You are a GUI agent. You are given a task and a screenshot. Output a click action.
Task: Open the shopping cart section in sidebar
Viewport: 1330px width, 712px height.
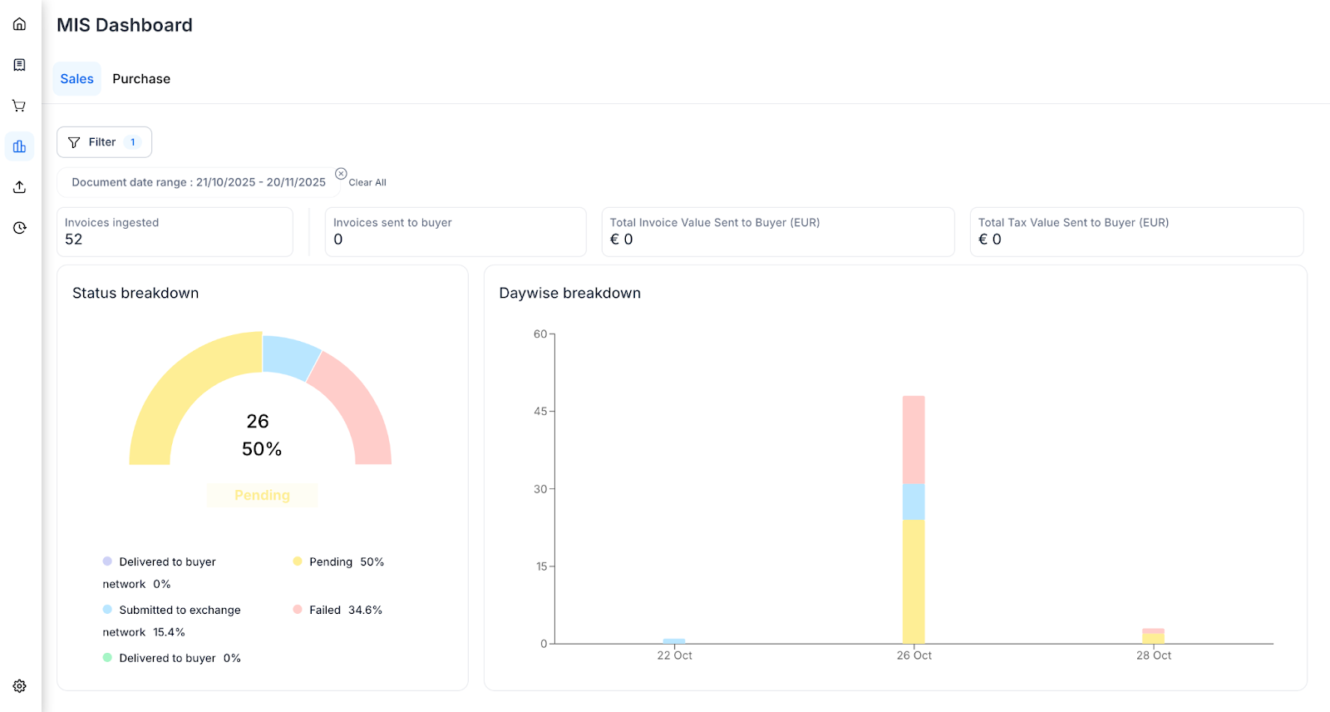19,106
